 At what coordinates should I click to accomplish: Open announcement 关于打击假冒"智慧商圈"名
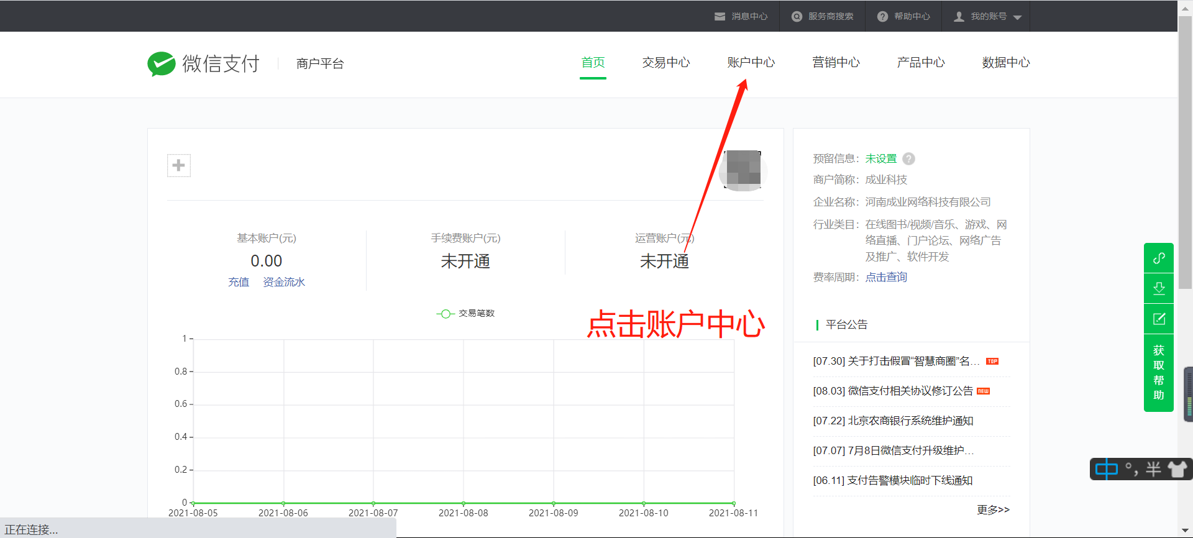tap(896, 361)
